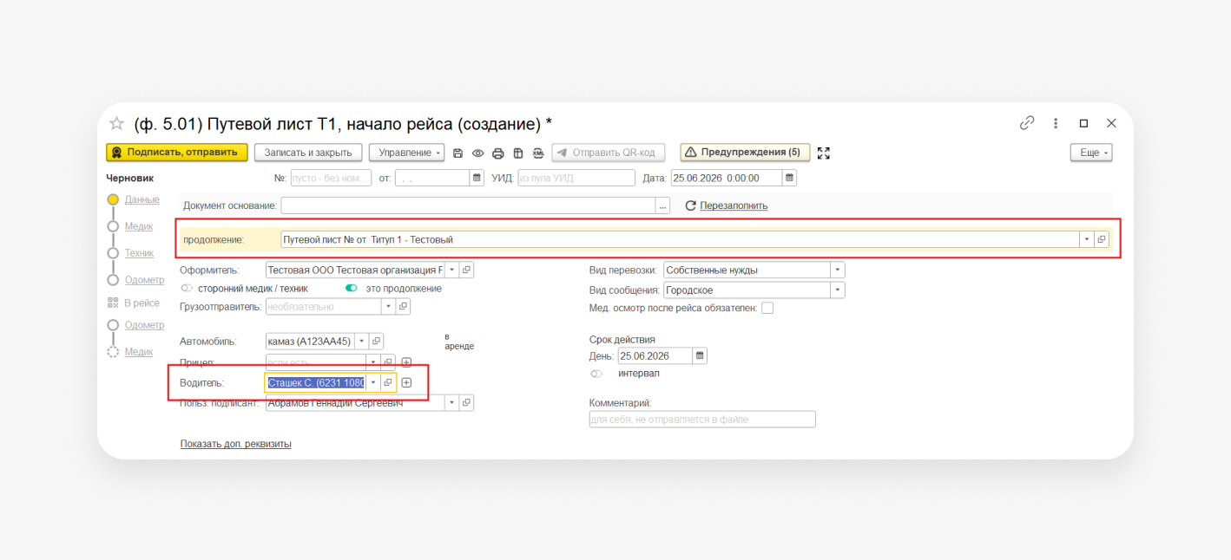Expand the Автомобиль dropdown arrow
This screenshot has width=1231, height=560.
tap(361, 341)
